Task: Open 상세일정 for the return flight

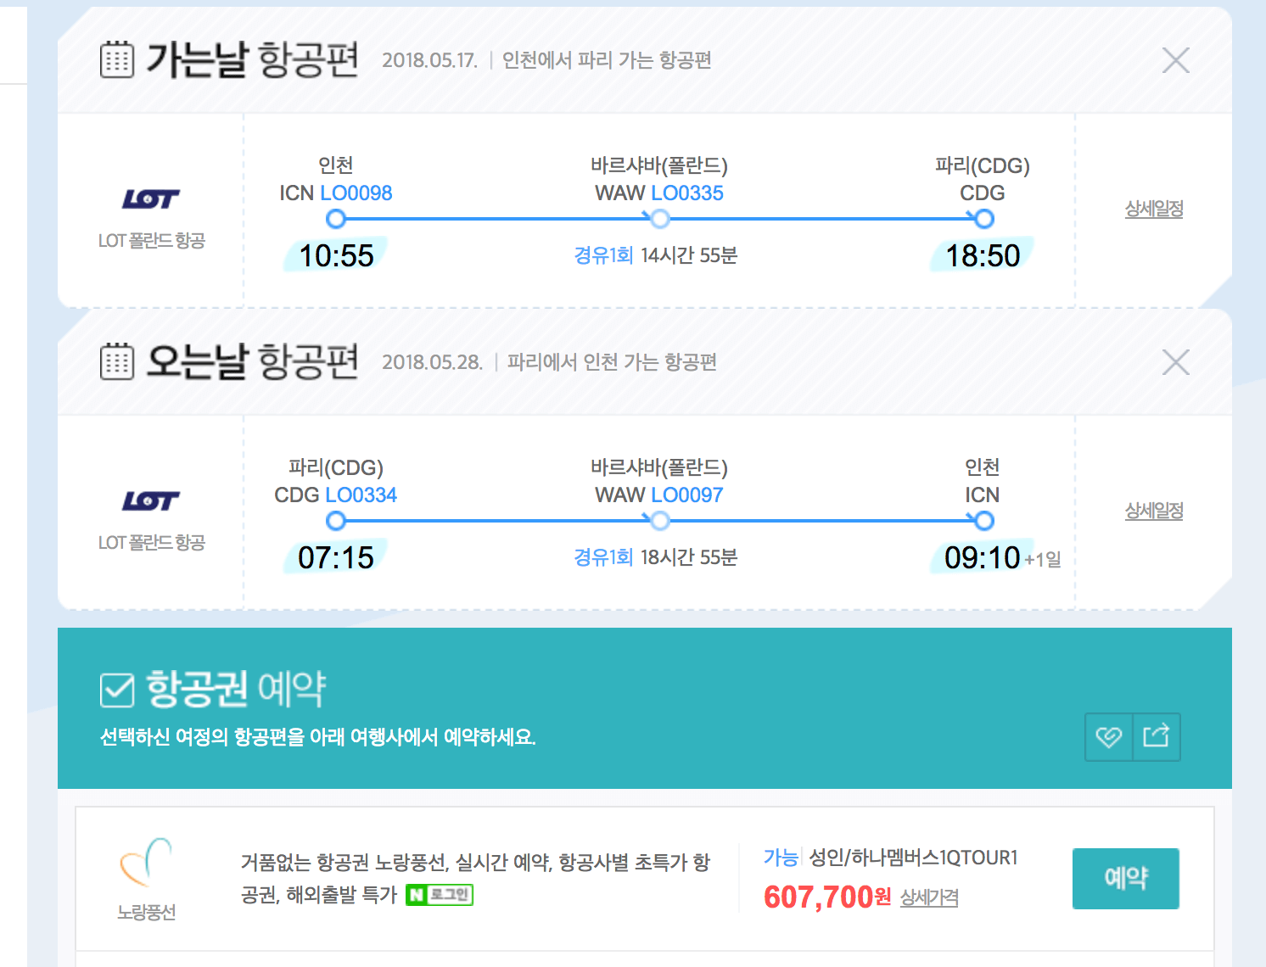Action: [x=1154, y=511]
